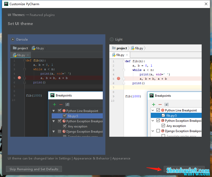Image resolution: width=212 pixels, height=177 pixels.
Task: Fold the def fib(n) block in Light preview
Action: [x=124, y=61]
